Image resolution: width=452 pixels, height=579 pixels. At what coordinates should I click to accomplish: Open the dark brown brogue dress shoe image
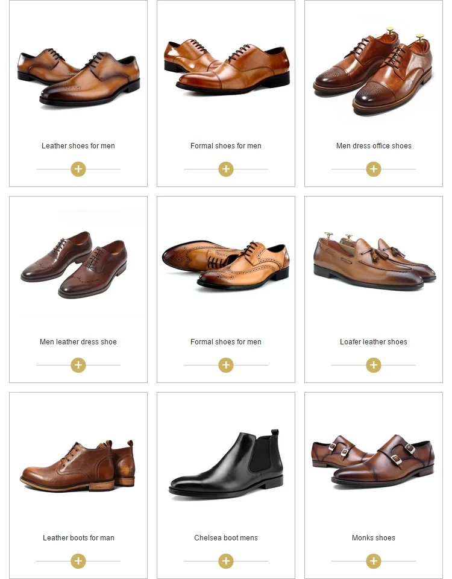tap(75, 264)
